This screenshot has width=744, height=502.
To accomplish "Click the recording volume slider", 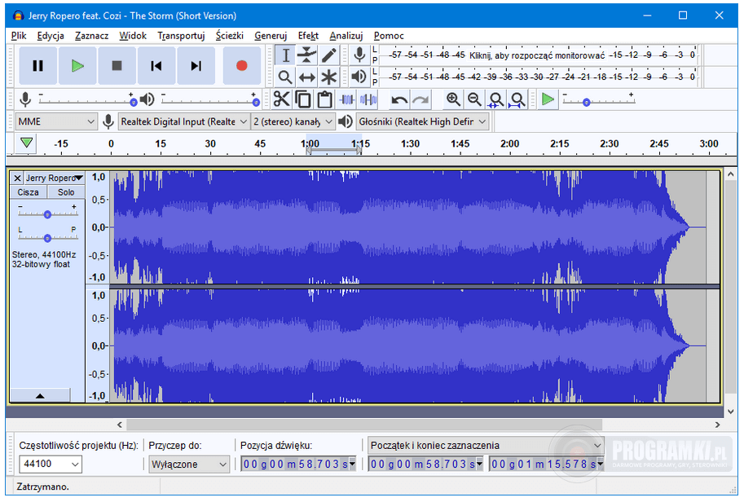I will (x=87, y=99).
